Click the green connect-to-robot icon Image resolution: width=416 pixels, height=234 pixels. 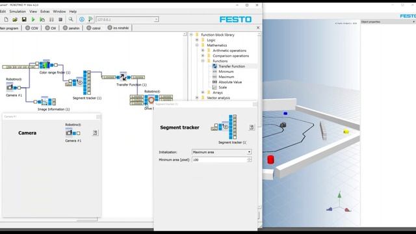[90, 19]
